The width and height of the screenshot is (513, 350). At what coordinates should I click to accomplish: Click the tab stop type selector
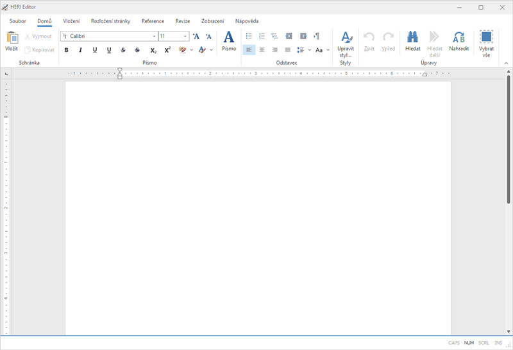click(x=6, y=74)
